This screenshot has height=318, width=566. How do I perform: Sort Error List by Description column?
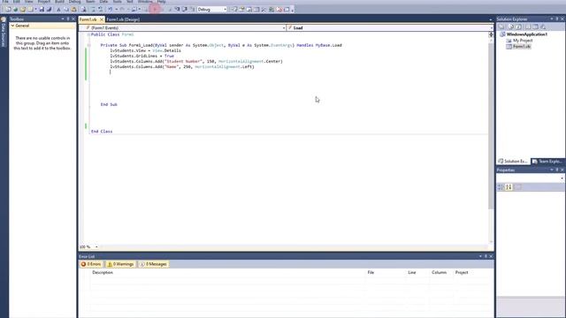(x=103, y=273)
